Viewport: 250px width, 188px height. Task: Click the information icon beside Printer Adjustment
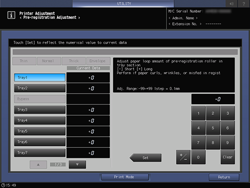11,15
